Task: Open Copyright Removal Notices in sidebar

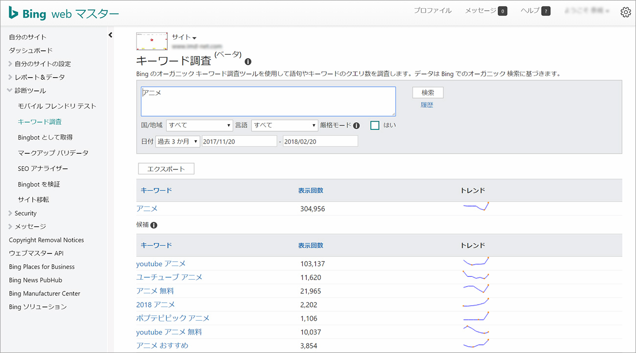Action: point(46,240)
